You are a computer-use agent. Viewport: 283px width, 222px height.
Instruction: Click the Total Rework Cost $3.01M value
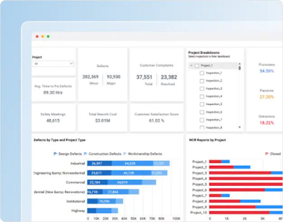pos(103,121)
